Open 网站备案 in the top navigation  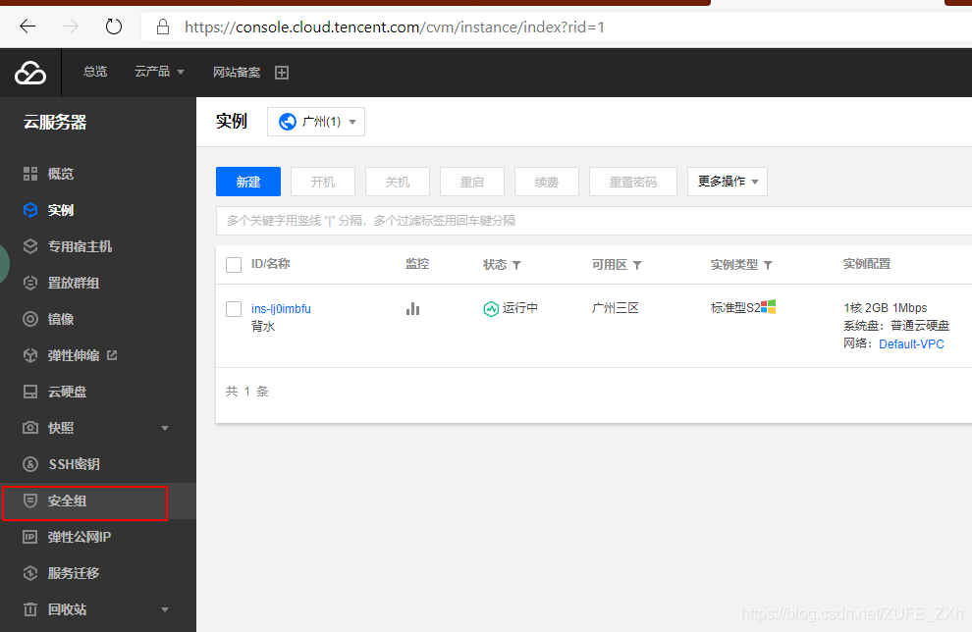(237, 73)
